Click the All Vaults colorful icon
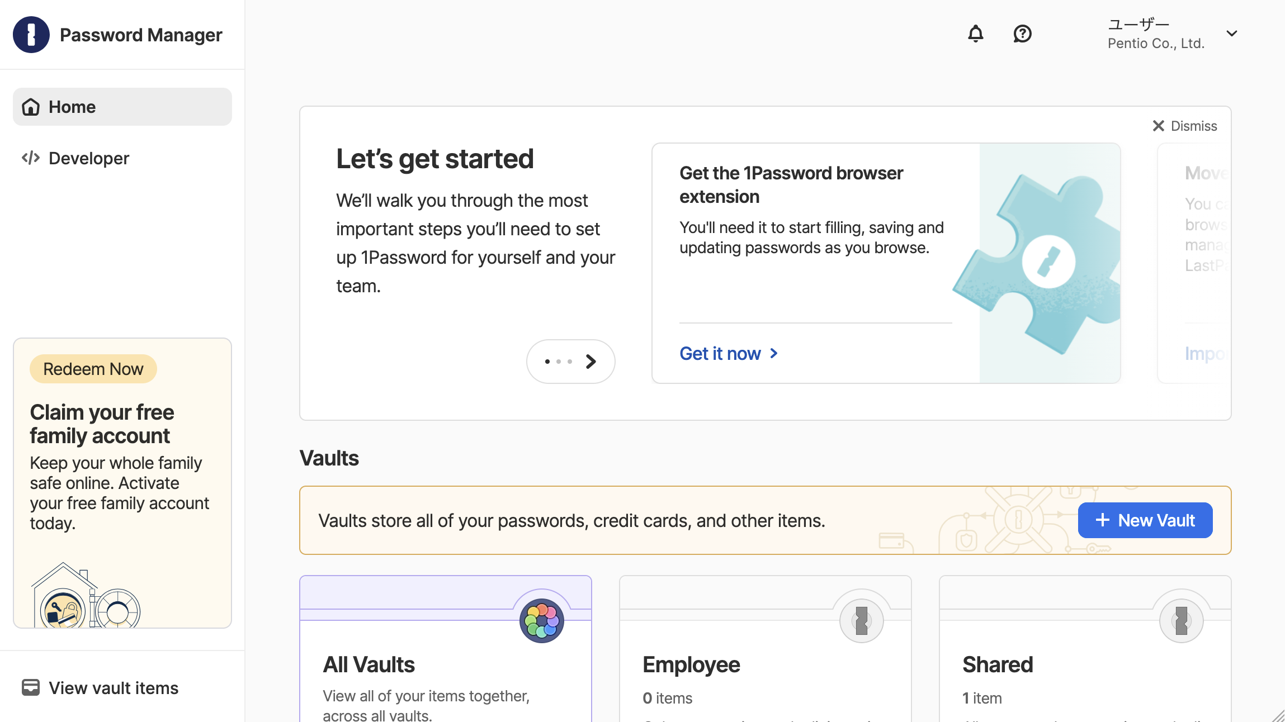The height and width of the screenshot is (722, 1285). (x=541, y=621)
